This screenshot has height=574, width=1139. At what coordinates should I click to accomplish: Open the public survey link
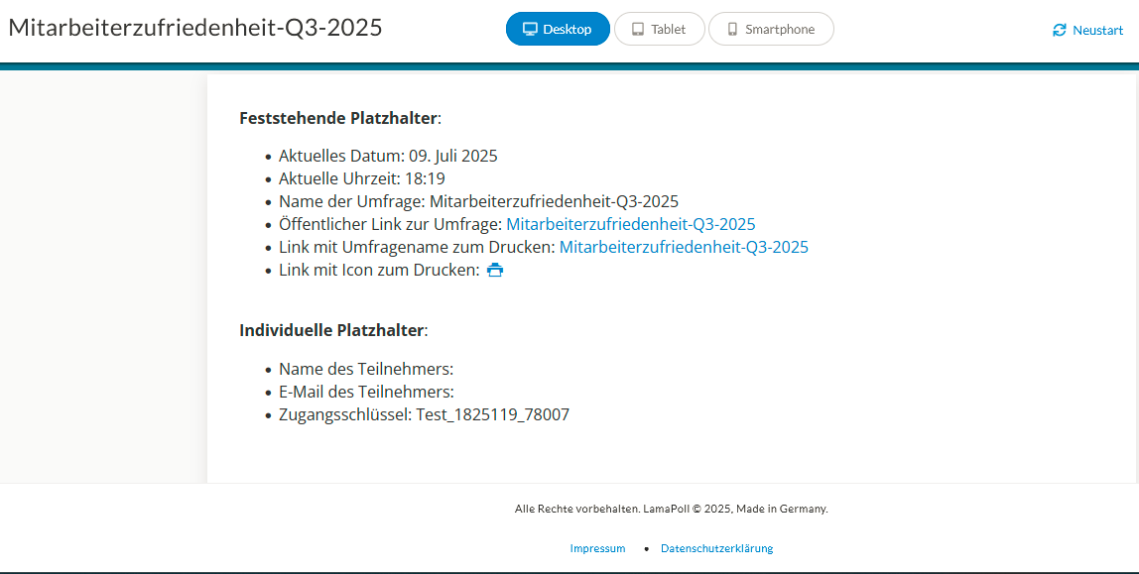pos(631,224)
